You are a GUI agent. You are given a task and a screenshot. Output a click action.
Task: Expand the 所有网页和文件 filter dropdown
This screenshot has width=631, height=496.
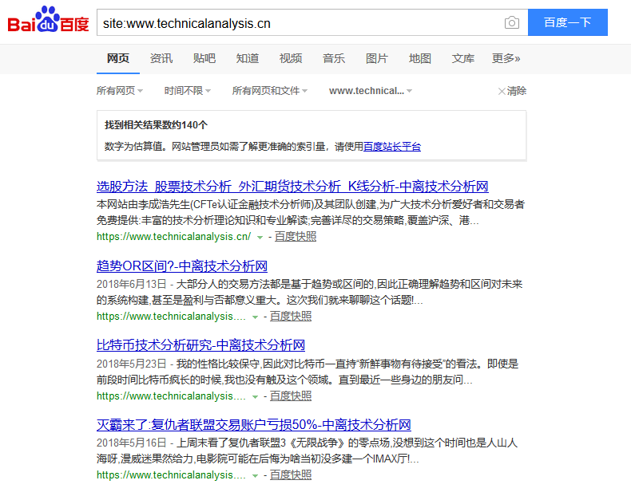click(x=270, y=91)
